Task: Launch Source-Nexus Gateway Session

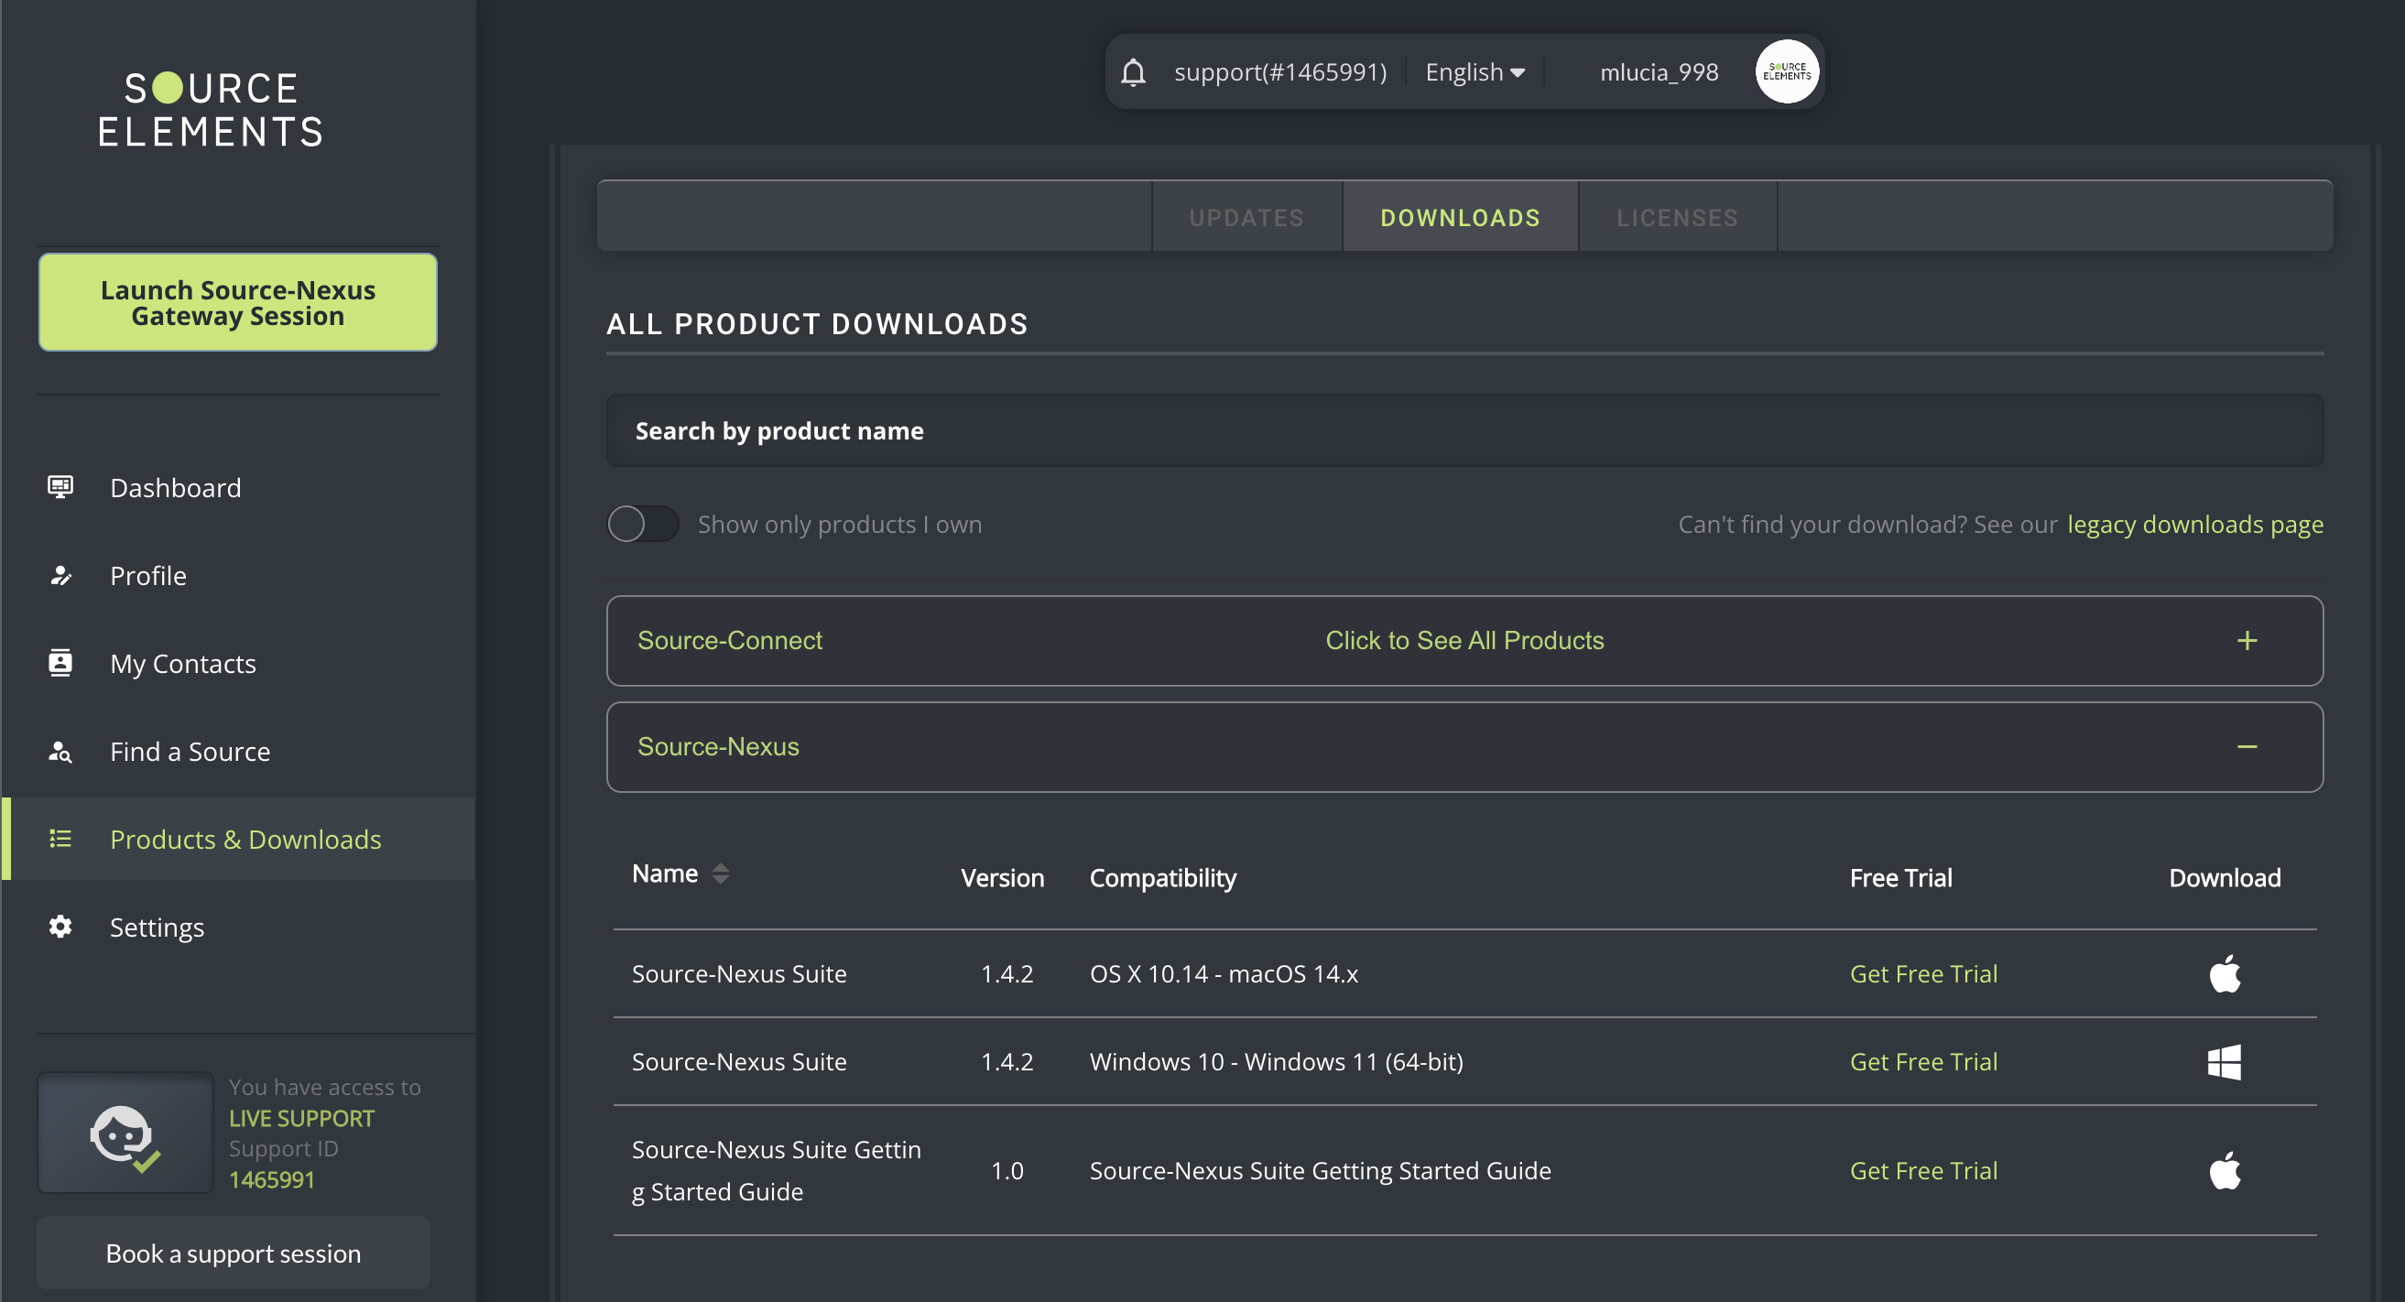Action: point(237,302)
